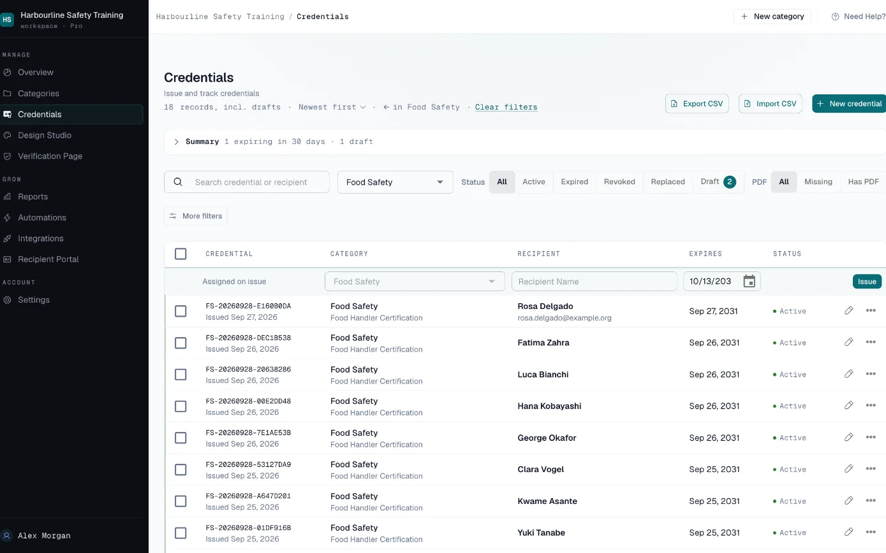The height and width of the screenshot is (553, 886).
Task: Open the category dropdown in the new-issue row
Action: 415,282
